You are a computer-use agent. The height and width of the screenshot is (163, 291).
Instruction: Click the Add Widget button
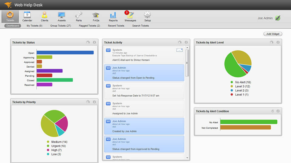[x=273, y=34]
